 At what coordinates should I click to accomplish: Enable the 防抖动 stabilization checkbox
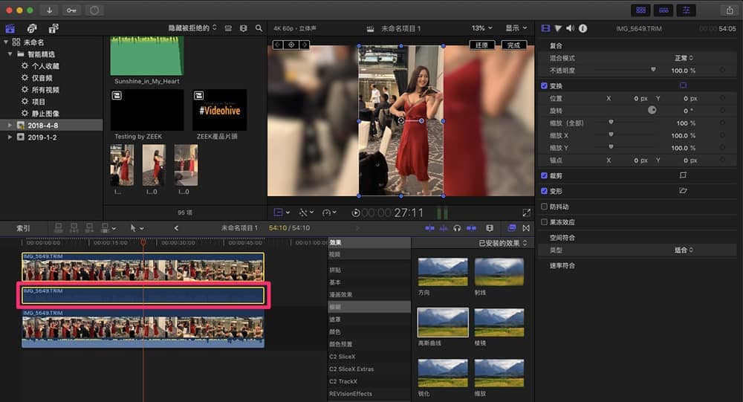544,207
